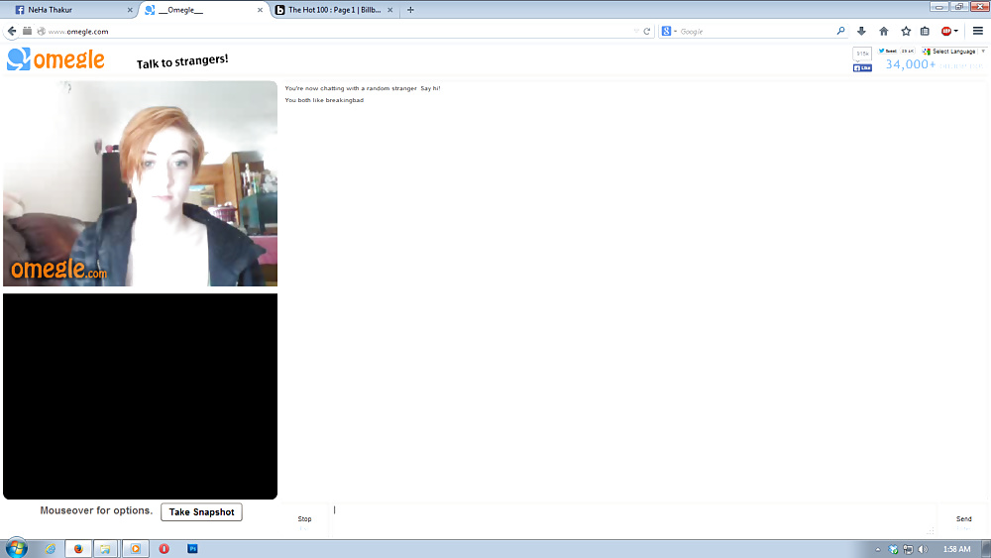Reload the Omegle page
This screenshot has width=991, height=558.
click(646, 31)
